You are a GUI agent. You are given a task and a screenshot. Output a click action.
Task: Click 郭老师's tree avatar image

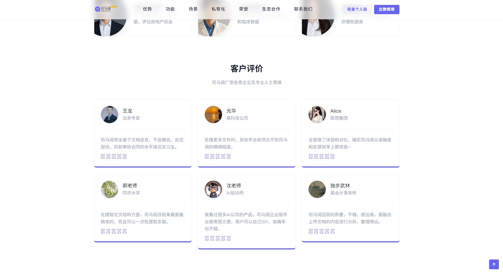[x=110, y=189]
